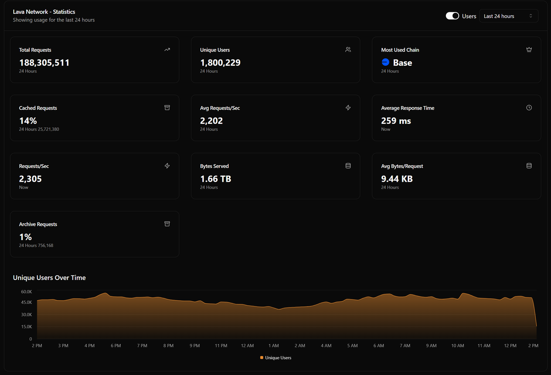Viewport: 551px width, 375px height.
Task: Click the database icon on Avg Bytes/Request card
Action: pos(529,166)
